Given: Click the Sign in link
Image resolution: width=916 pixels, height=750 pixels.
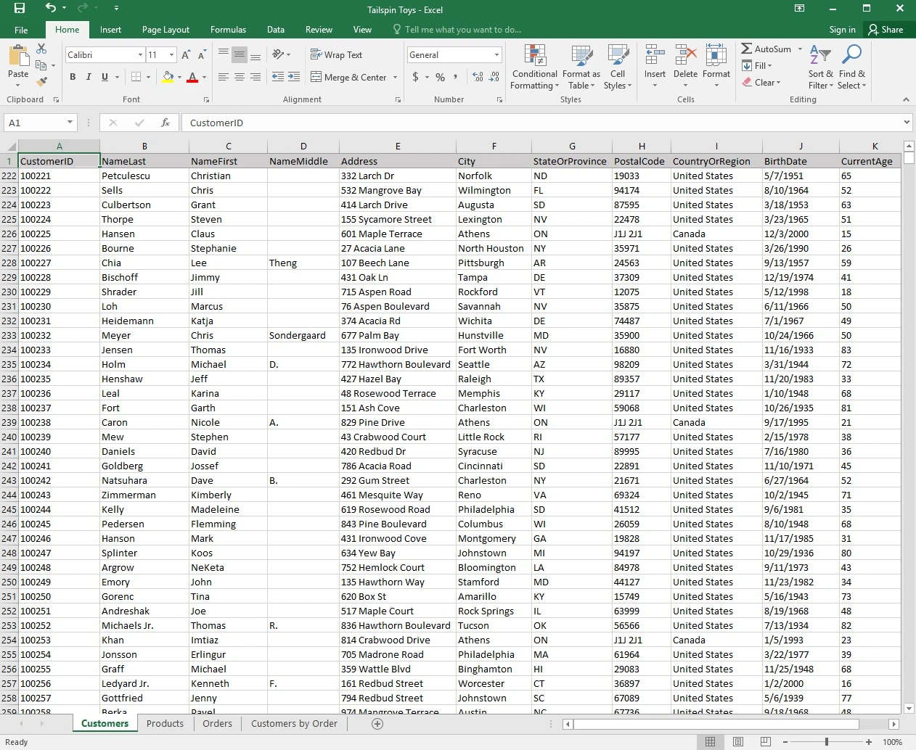Looking at the screenshot, I should pos(842,30).
